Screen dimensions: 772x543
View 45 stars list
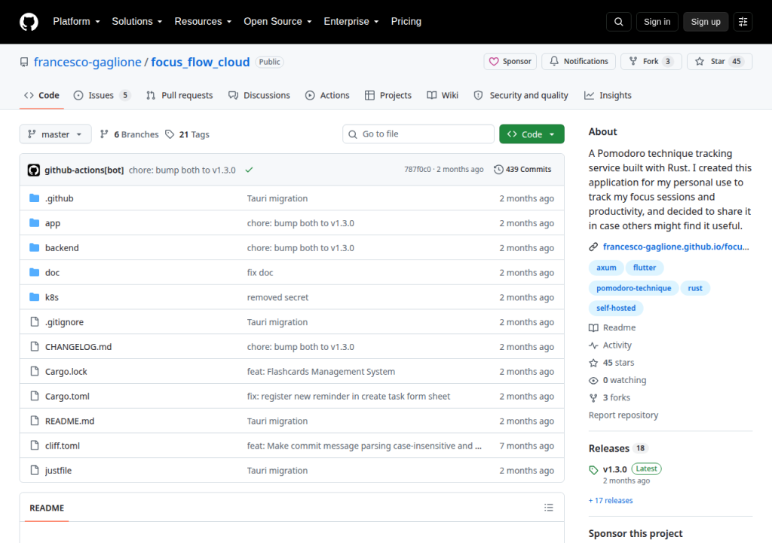tap(611, 363)
